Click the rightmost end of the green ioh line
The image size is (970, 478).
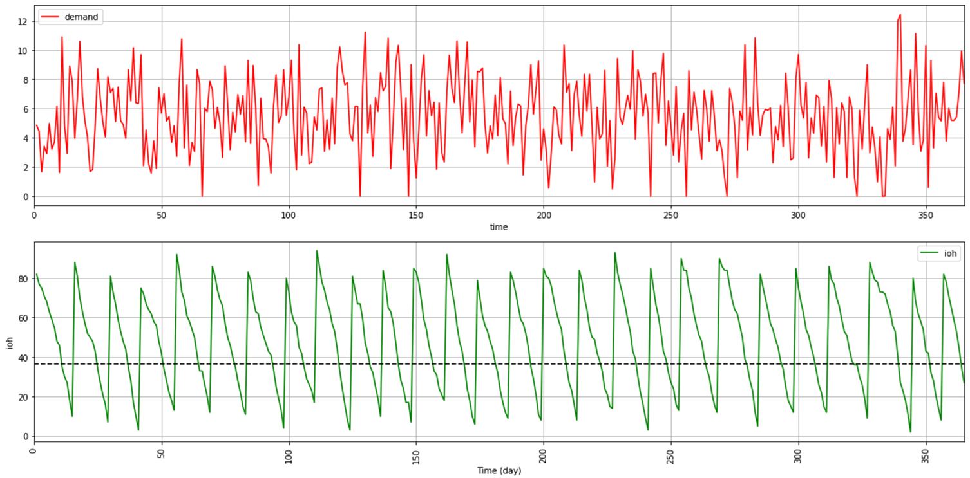pos(964,383)
